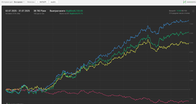The height and width of the screenshot is (104, 196).
Task: Click the date range '02.07.2025 - 31.07.2025'
Action: click(x=18, y=11)
